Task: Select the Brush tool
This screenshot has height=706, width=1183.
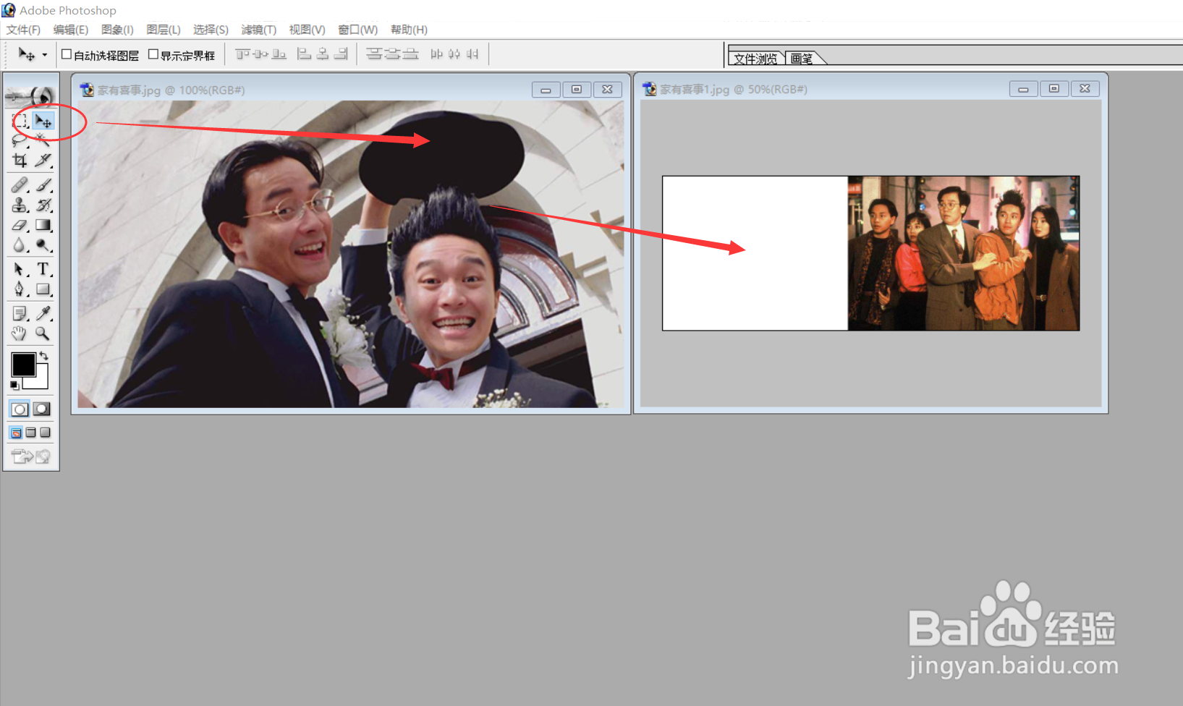Action: pos(43,185)
